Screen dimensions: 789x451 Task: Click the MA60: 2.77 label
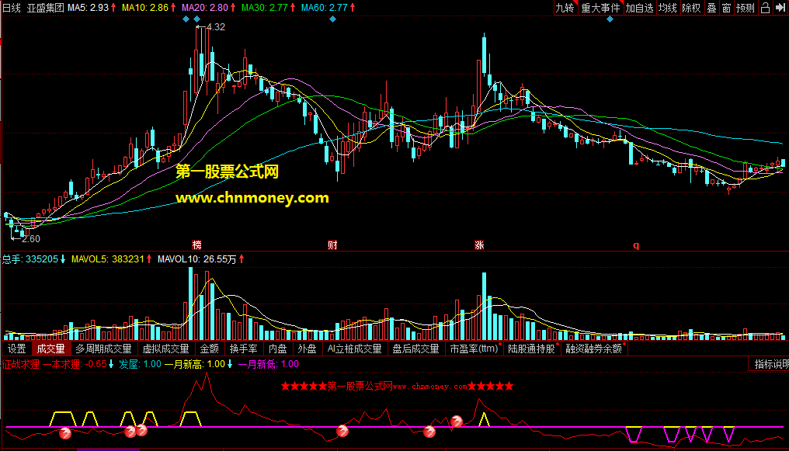click(x=325, y=8)
